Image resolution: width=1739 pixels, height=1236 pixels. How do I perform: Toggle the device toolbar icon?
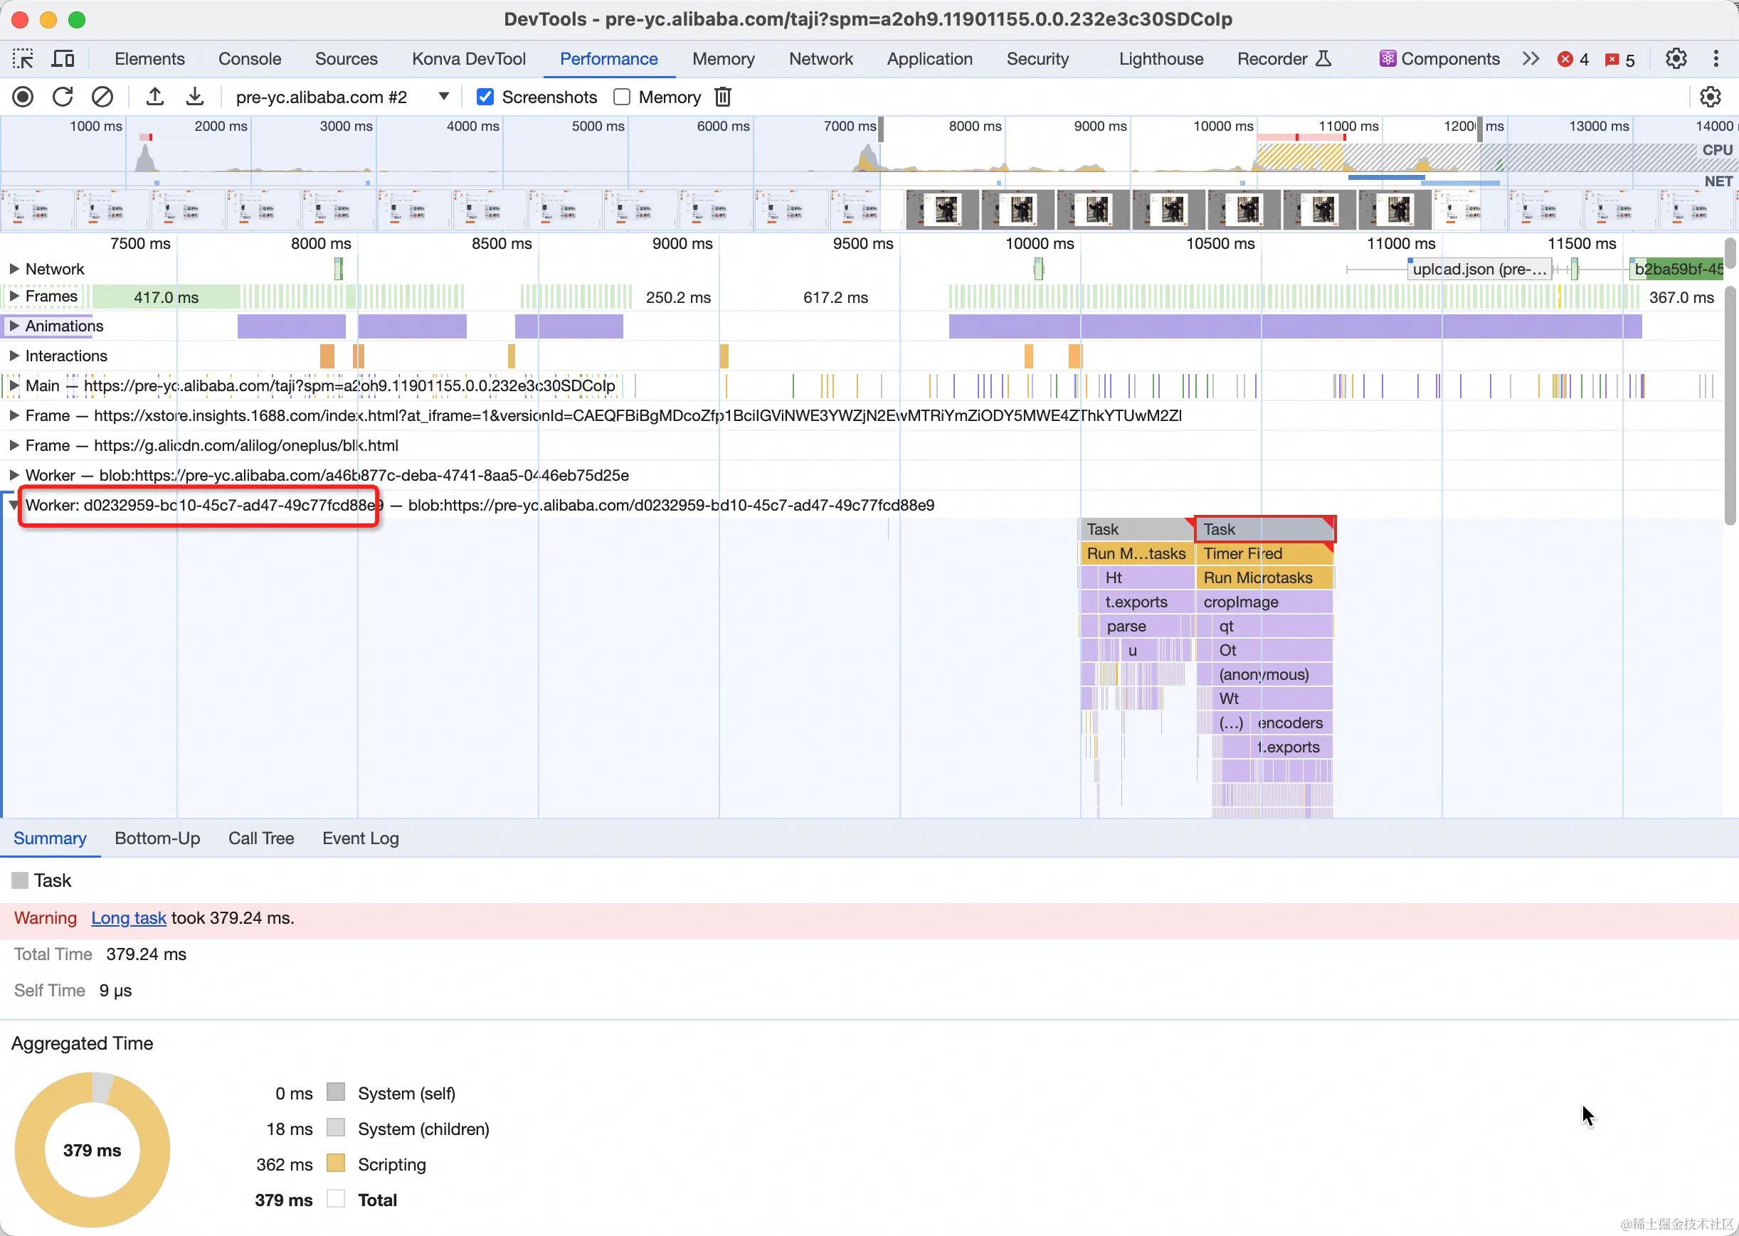click(63, 58)
